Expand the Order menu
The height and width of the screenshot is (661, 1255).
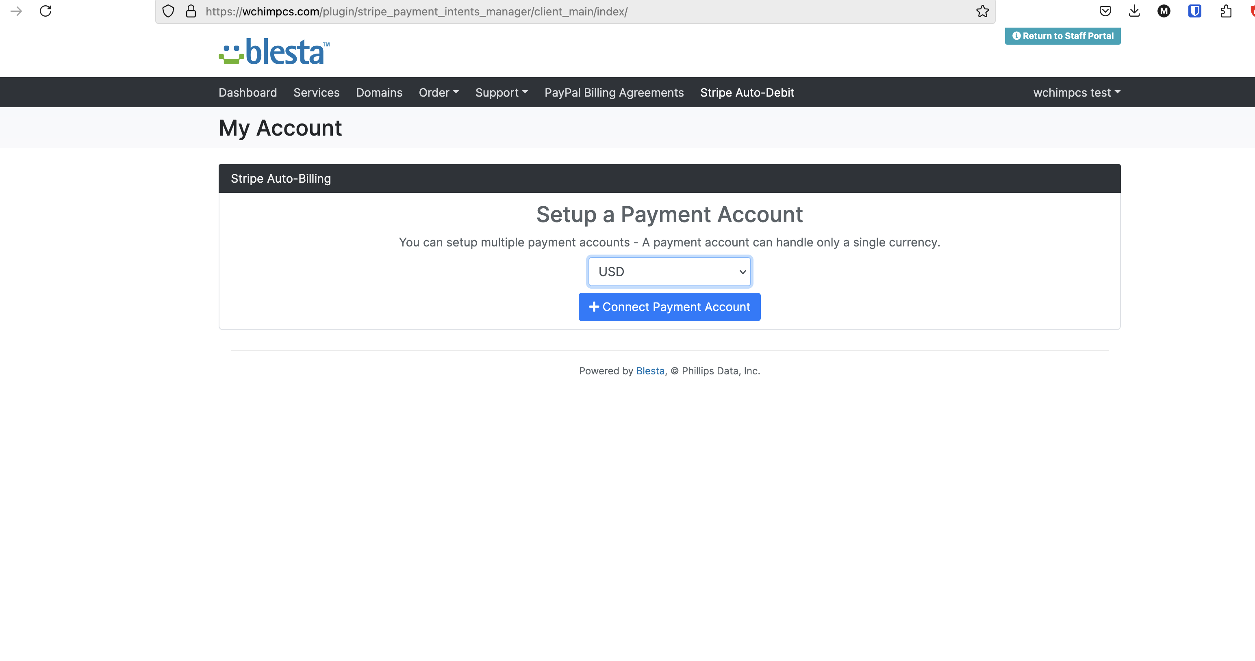point(439,93)
